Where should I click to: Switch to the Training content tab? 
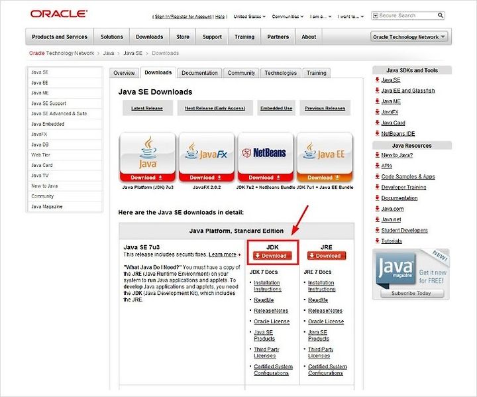click(x=317, y=73)
